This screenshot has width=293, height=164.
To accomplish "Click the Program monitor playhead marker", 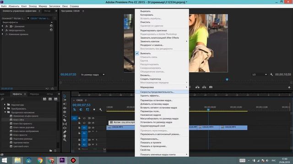I will point(227,79).
